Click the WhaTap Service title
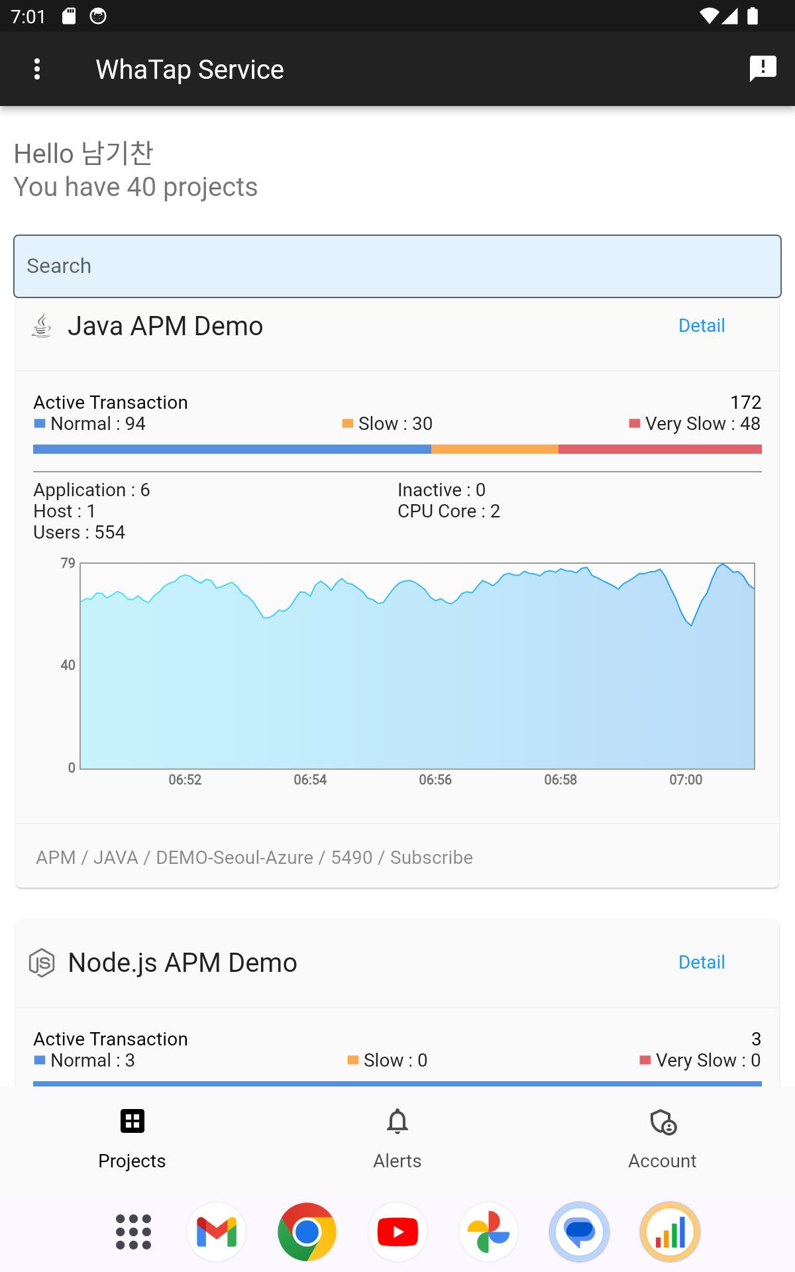 (x=190, y=70)
